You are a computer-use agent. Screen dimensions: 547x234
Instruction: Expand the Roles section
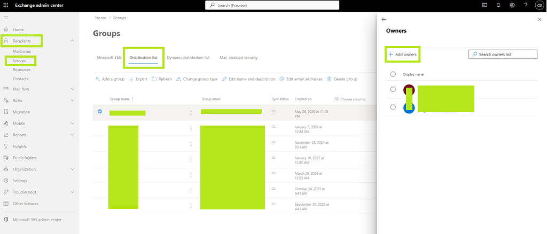coord(72,100)
